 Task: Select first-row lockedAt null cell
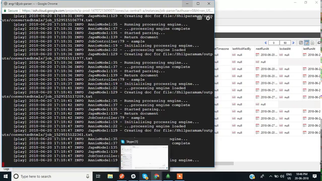290,55
